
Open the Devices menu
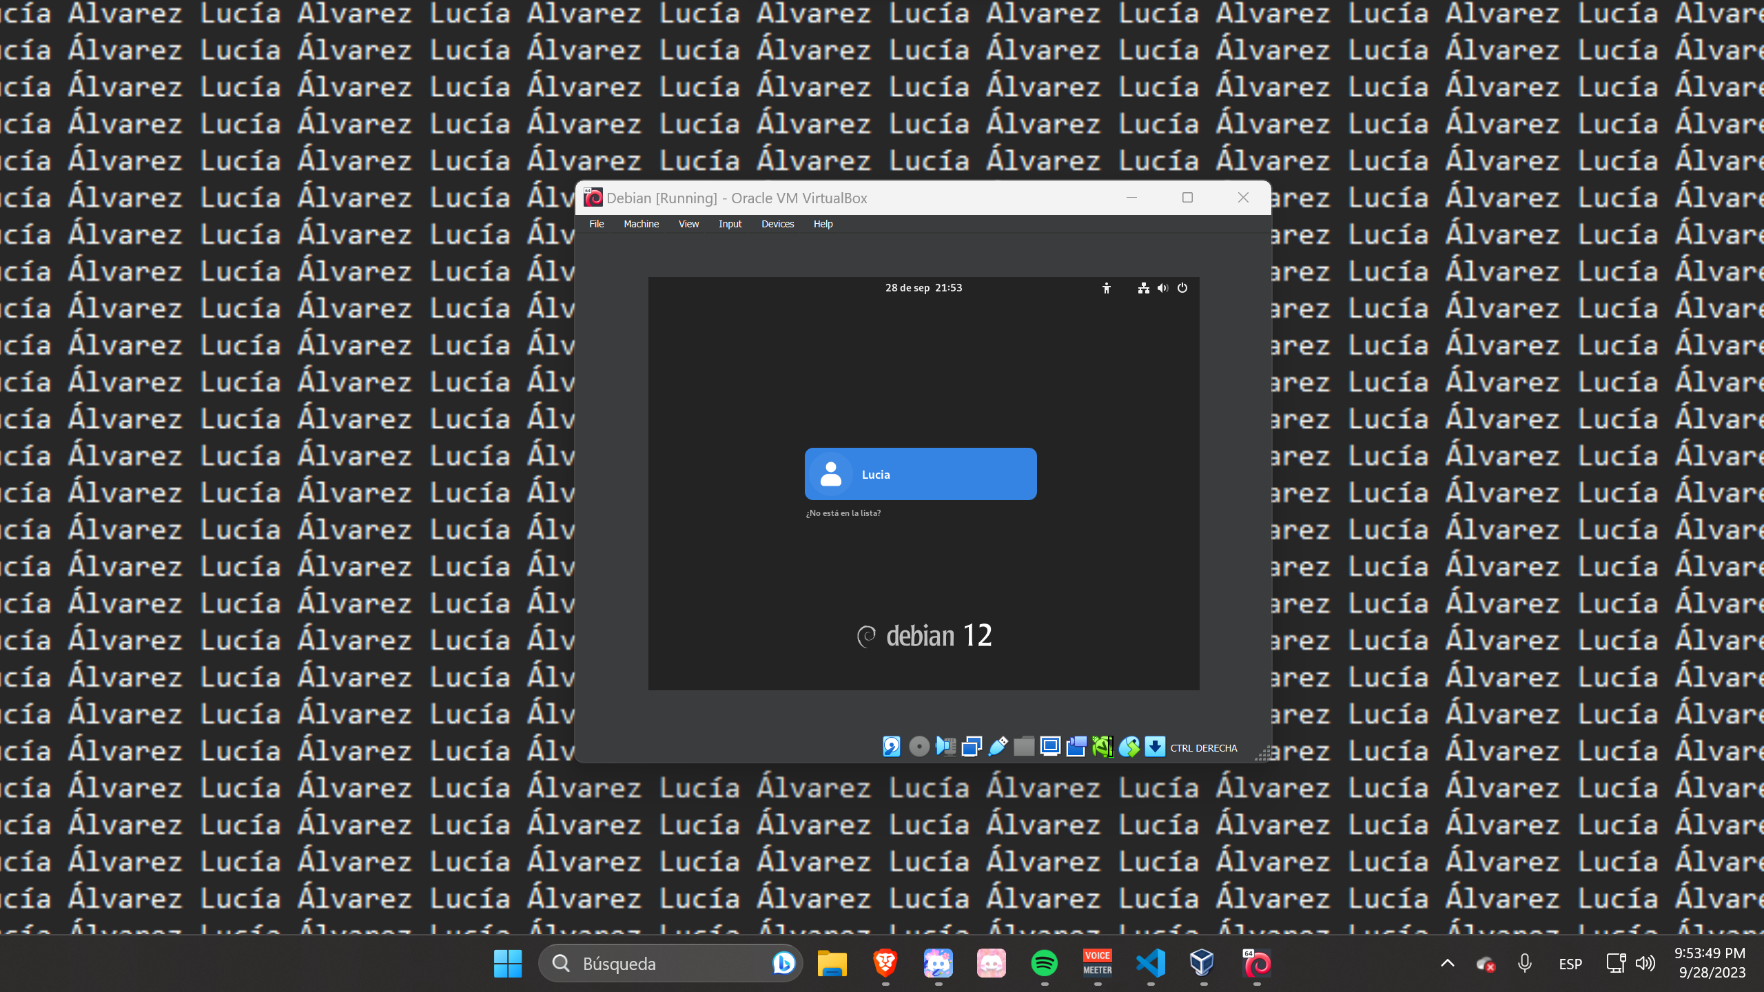point(777,224)
